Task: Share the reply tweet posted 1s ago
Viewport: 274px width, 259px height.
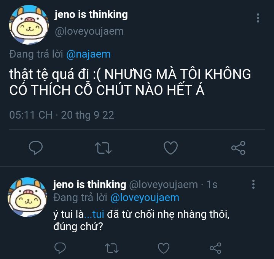Action: 216,248
